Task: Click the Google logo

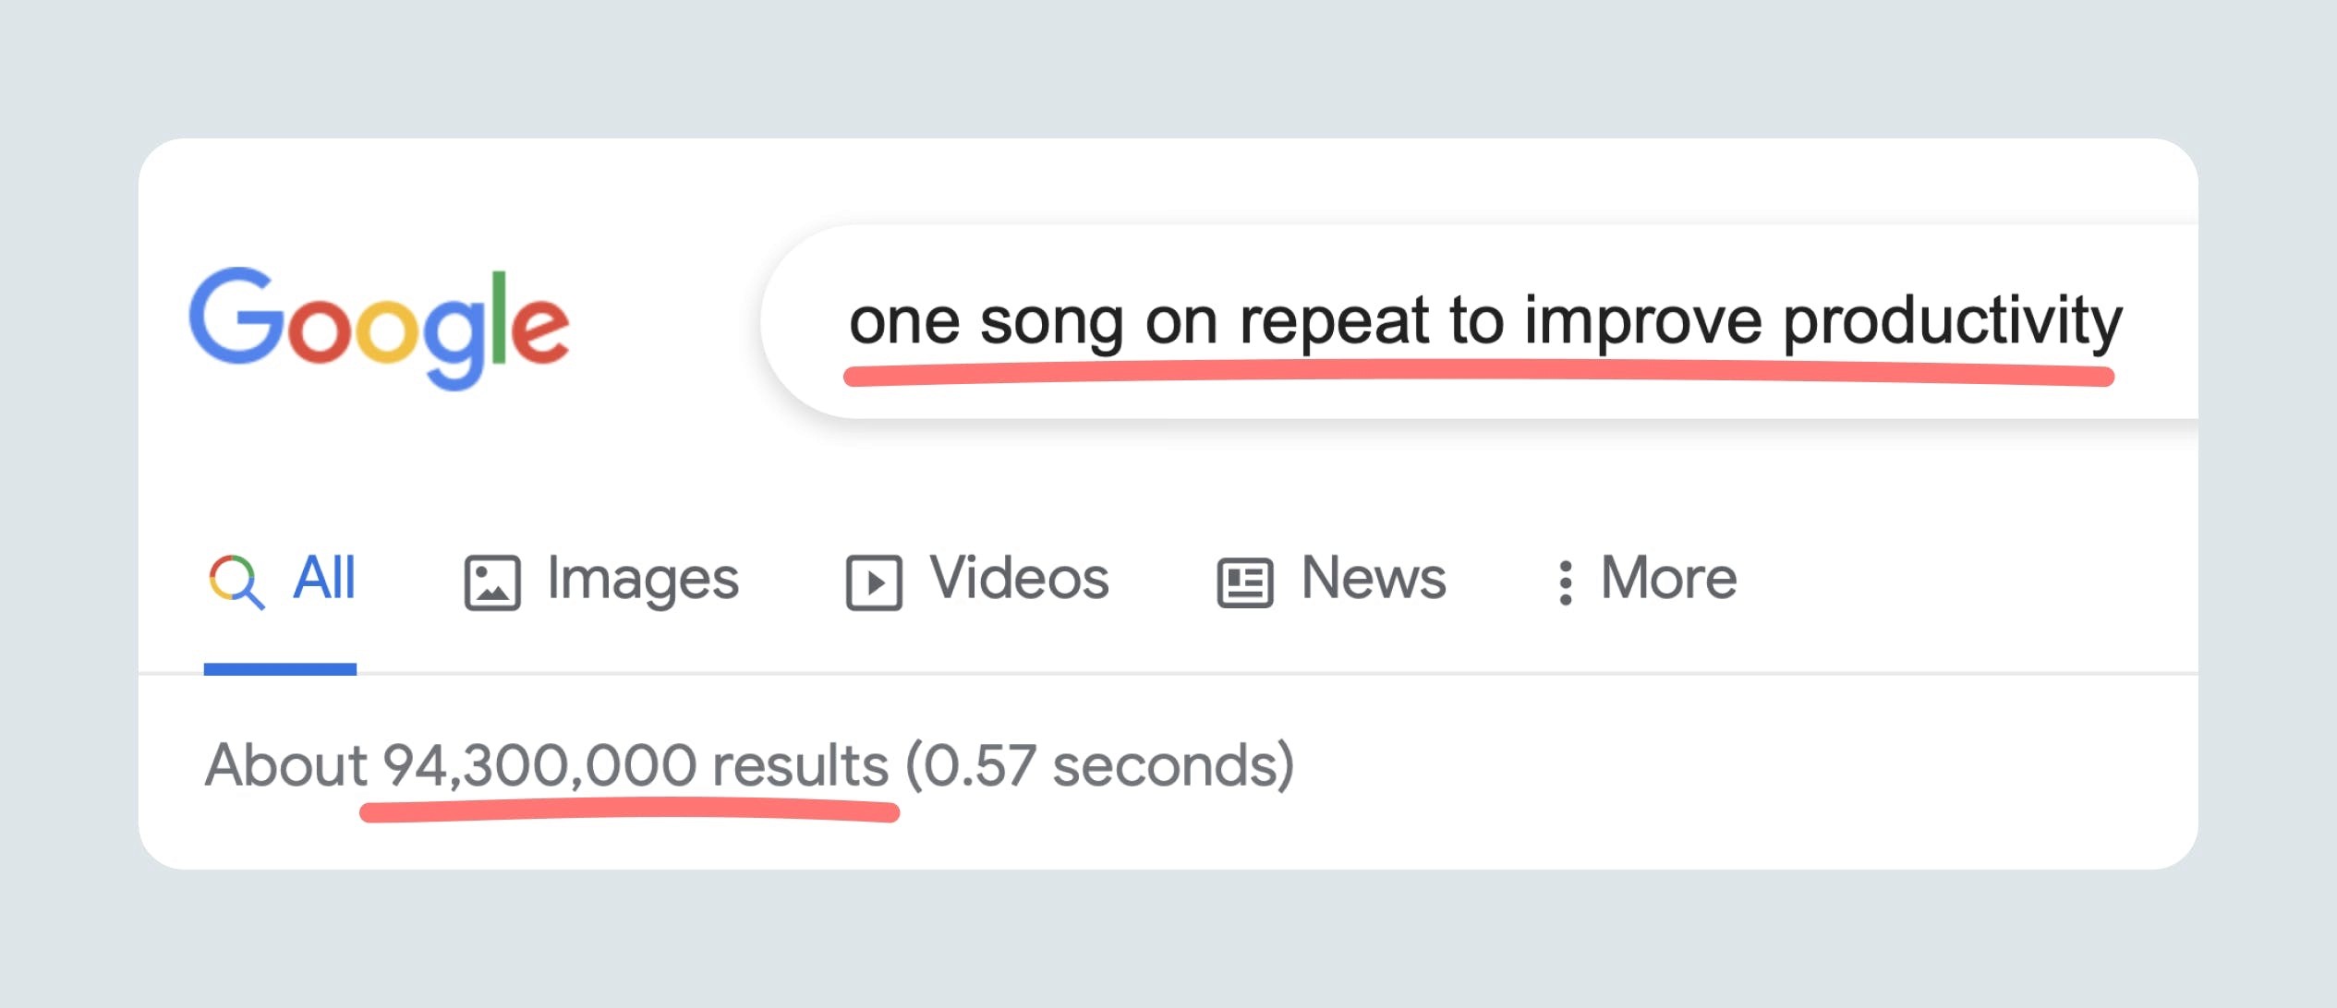Action: click(379, 326)
